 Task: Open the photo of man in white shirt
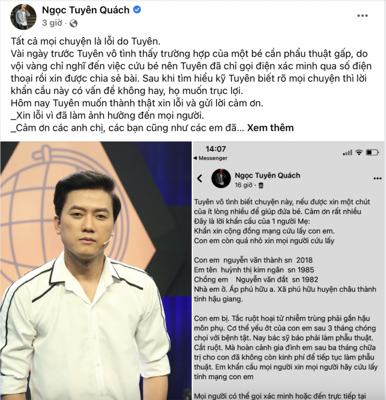pyautogui.click(x=96, y=271)
